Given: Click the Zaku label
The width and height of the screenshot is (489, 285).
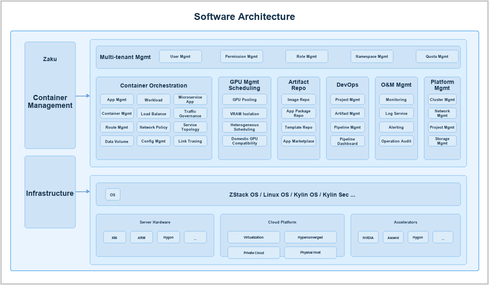Looking at the screenshot, I should [50, 59].
